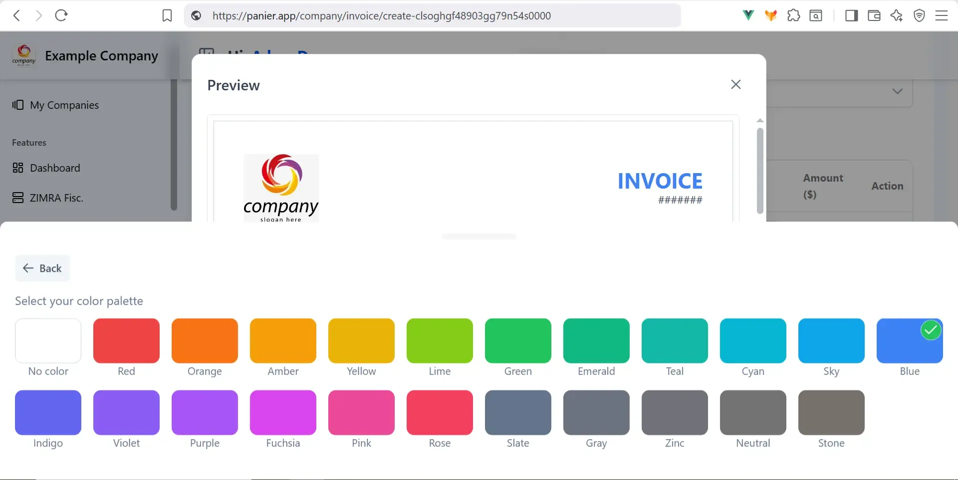Open the browser hamburger menu
The image size is (958, 480).
point(942,15)
